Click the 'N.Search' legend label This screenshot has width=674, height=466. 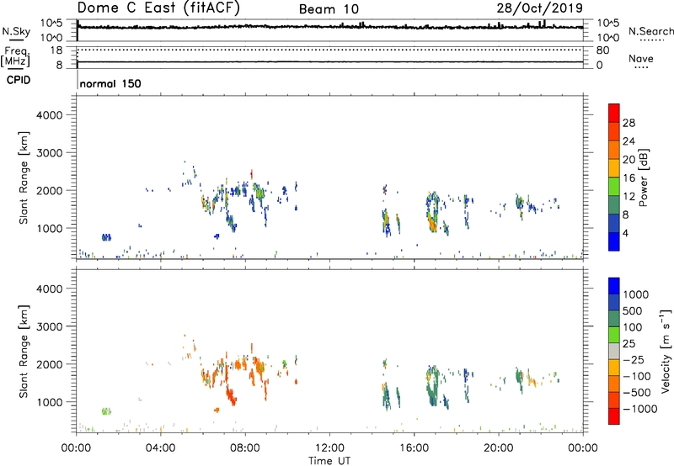[650, 31]
